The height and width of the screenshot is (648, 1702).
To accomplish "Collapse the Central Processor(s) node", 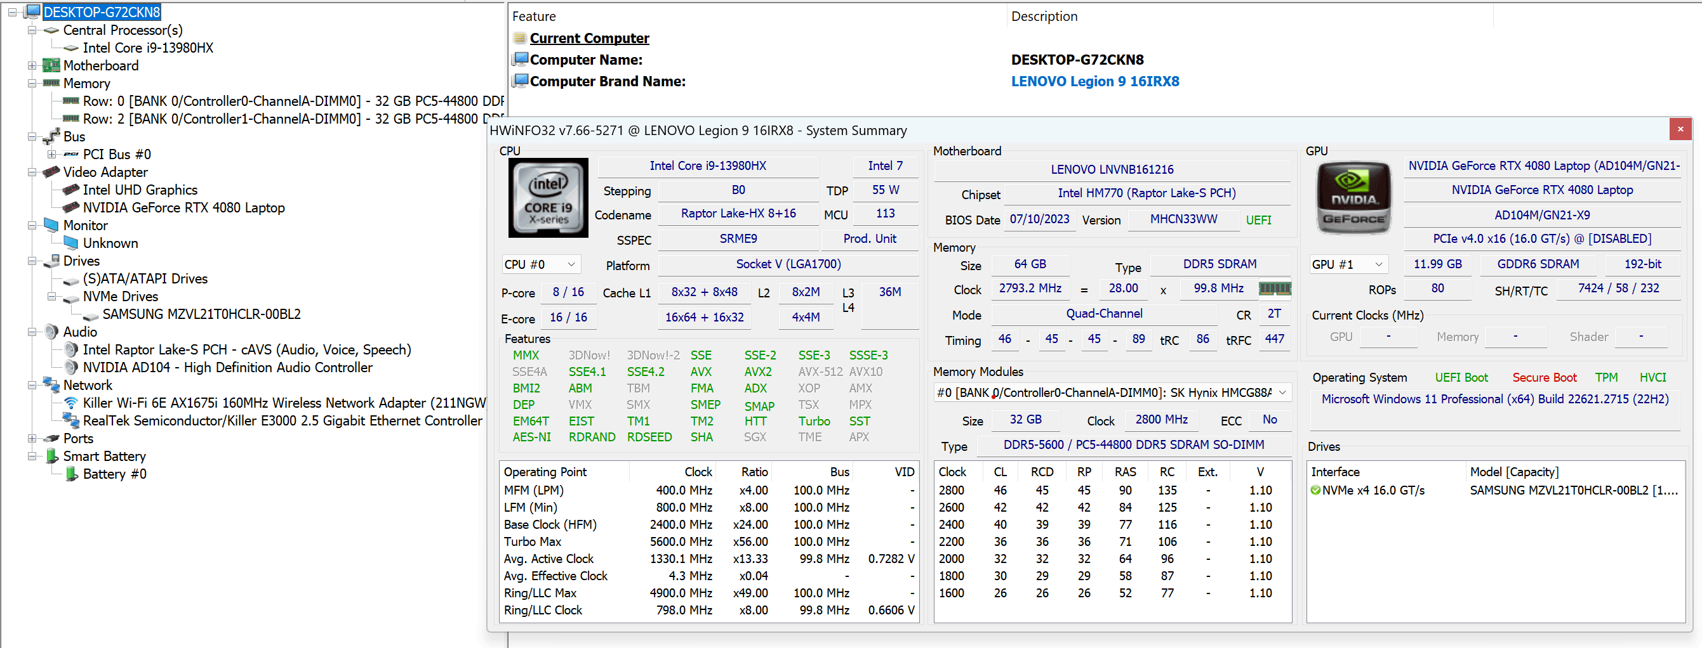I will point(32,30).
